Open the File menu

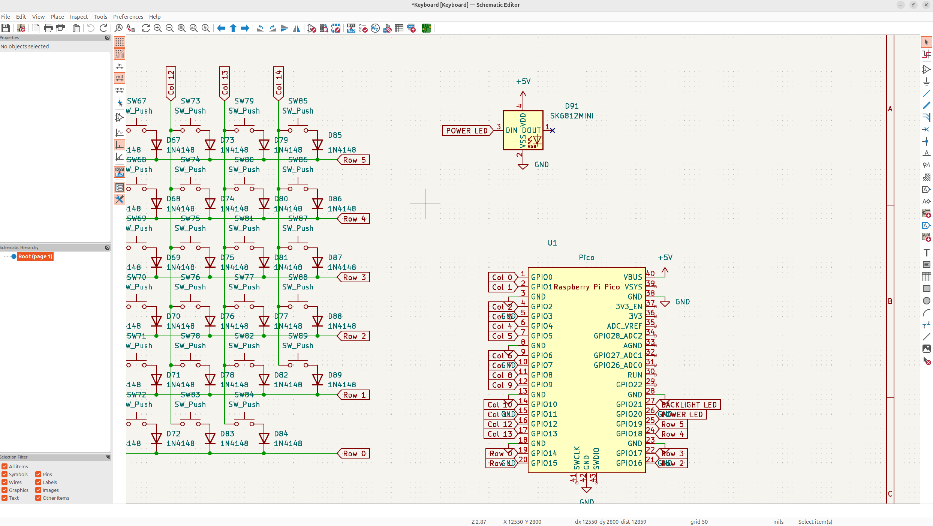6,16
